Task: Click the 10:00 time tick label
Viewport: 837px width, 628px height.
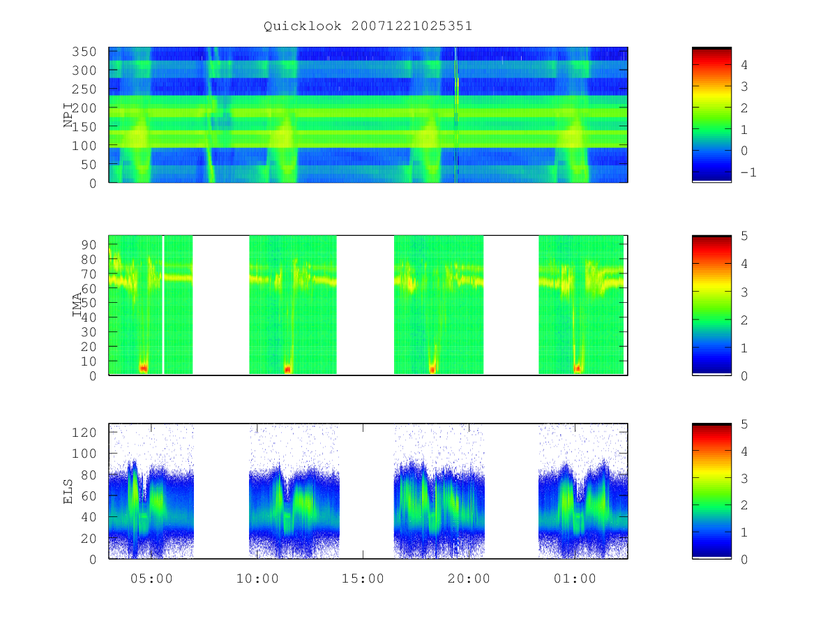Action: [257, 578]
